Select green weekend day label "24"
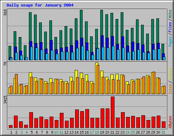The image size is (174, 136). pos(127,132)
